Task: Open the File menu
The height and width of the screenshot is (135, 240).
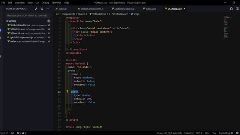Action: point(3,3)
